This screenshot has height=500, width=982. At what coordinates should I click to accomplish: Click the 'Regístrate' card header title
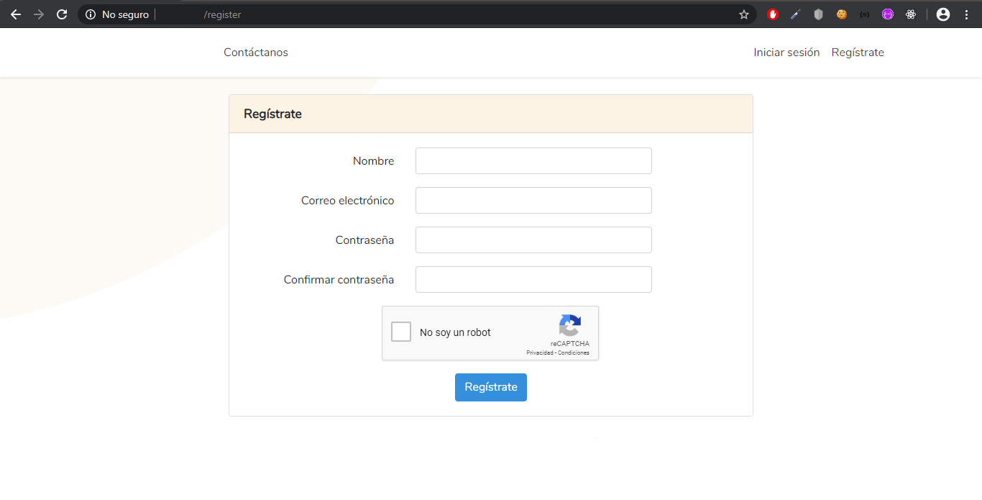click(272, 114)
